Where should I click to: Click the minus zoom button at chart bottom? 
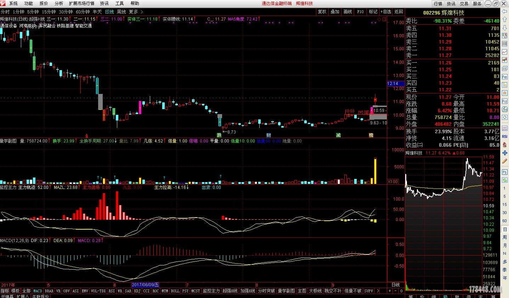(x=396, y=291)
